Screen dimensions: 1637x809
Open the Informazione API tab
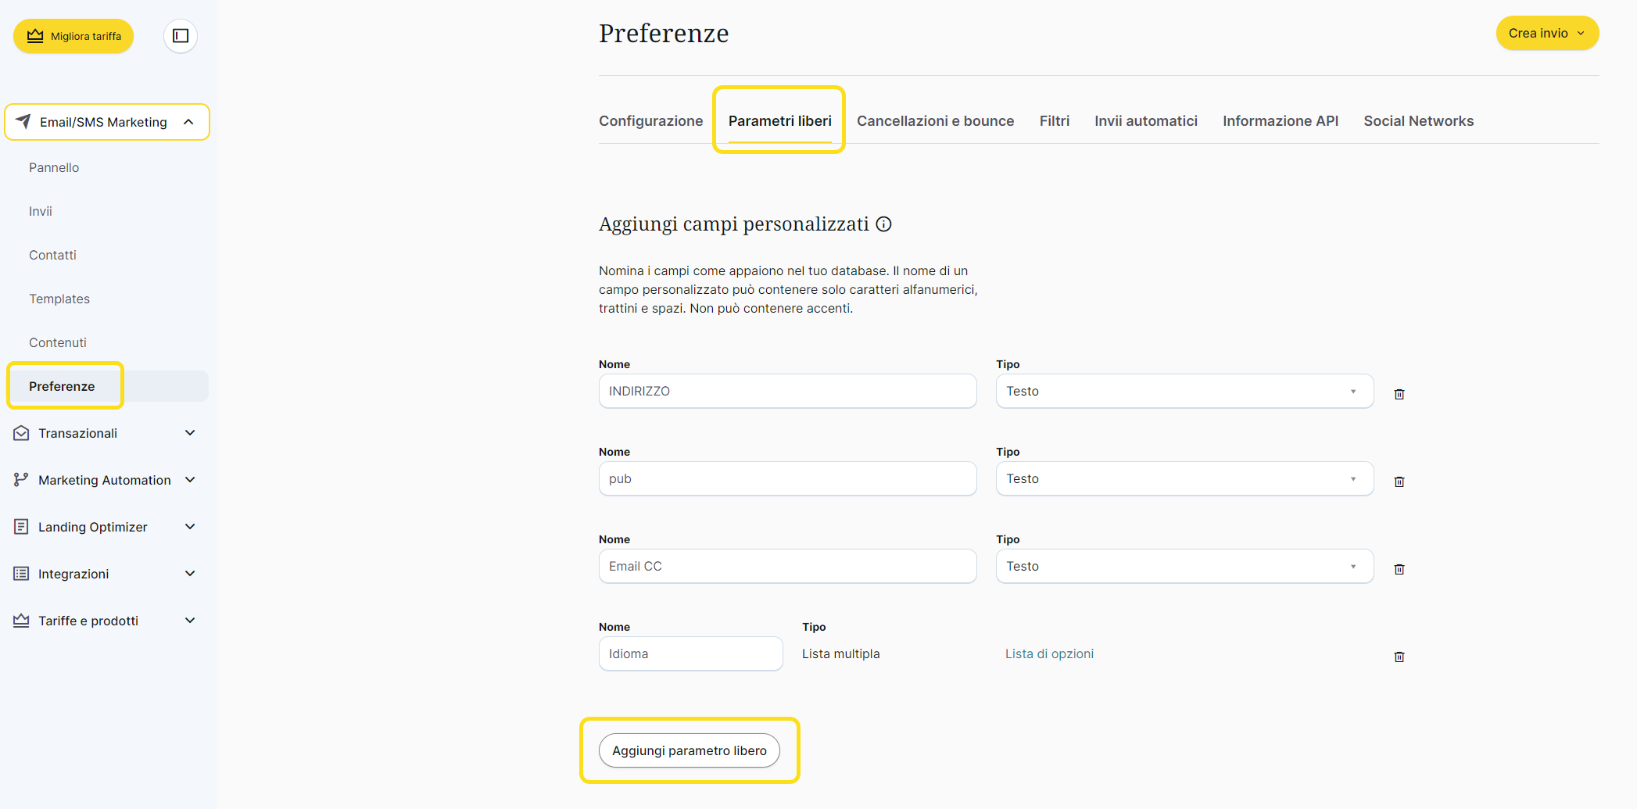point(1280,121)
